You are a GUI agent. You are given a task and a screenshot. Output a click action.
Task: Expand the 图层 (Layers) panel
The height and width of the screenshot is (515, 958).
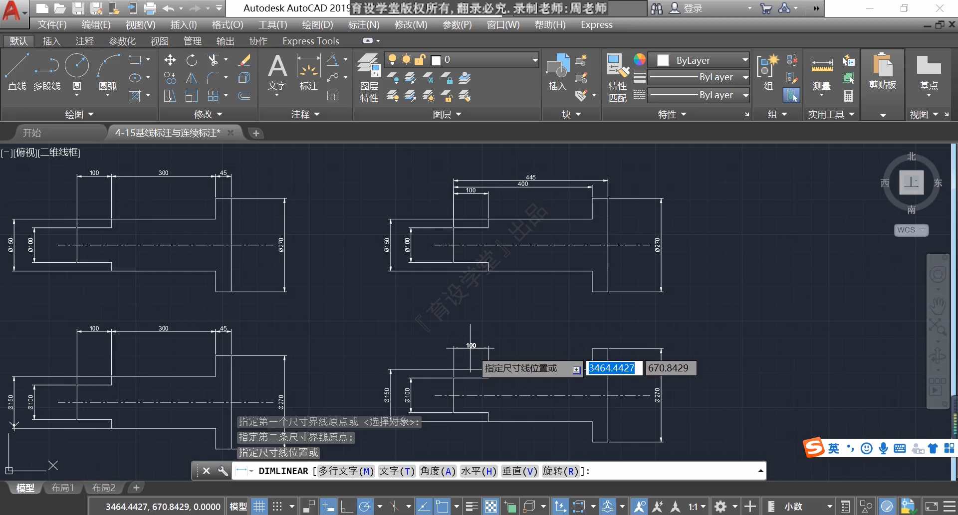[447, 115]
